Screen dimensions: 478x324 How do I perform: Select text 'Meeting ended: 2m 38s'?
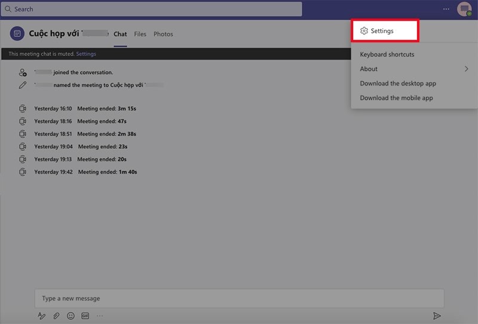(107, 134)
